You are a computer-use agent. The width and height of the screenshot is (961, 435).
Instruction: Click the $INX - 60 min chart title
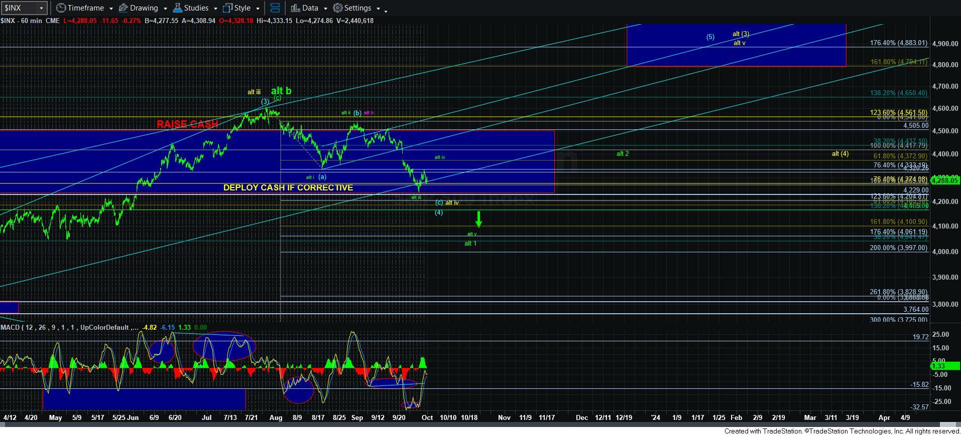point(22,21)
